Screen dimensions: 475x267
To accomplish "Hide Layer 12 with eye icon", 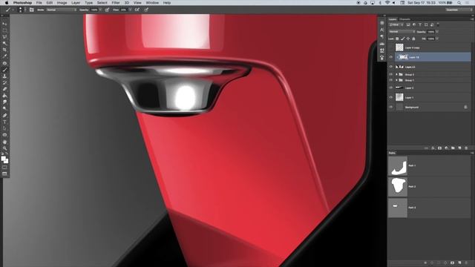I will point(391,67).
